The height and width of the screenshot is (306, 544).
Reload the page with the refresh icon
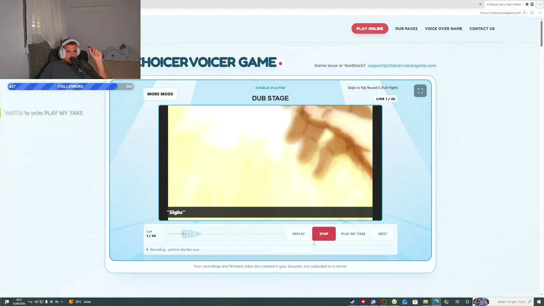click(x=532, y=13)
